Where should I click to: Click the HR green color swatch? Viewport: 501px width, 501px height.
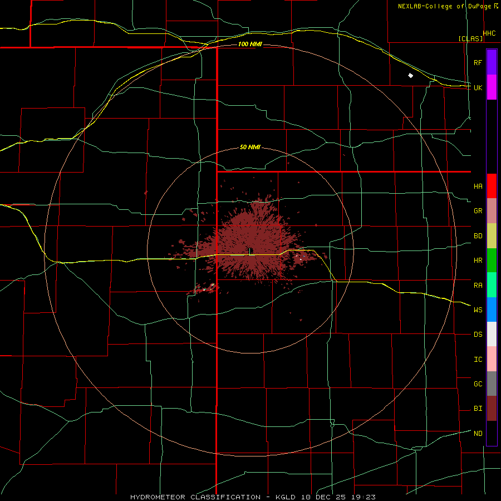[492, 261]
